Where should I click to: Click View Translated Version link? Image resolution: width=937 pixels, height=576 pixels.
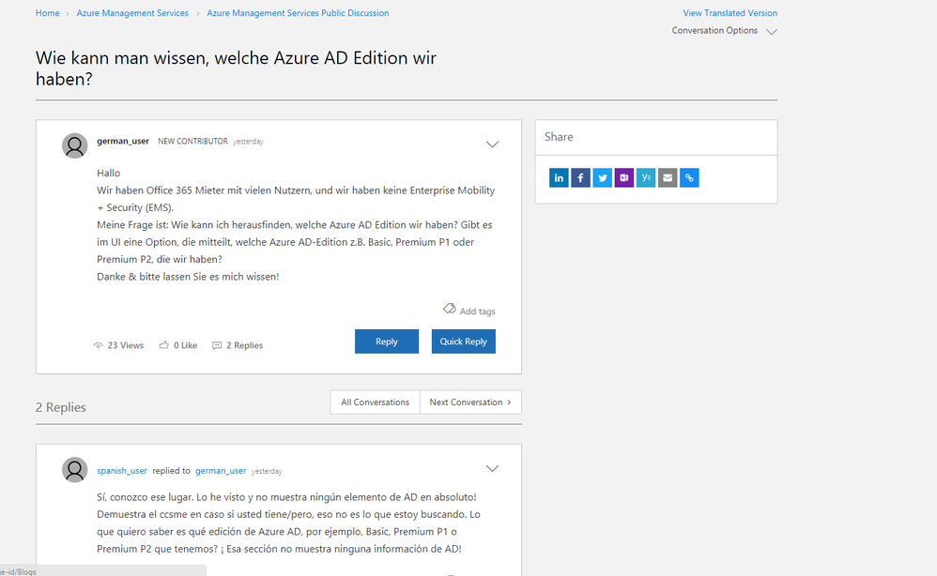coord(730,13)
